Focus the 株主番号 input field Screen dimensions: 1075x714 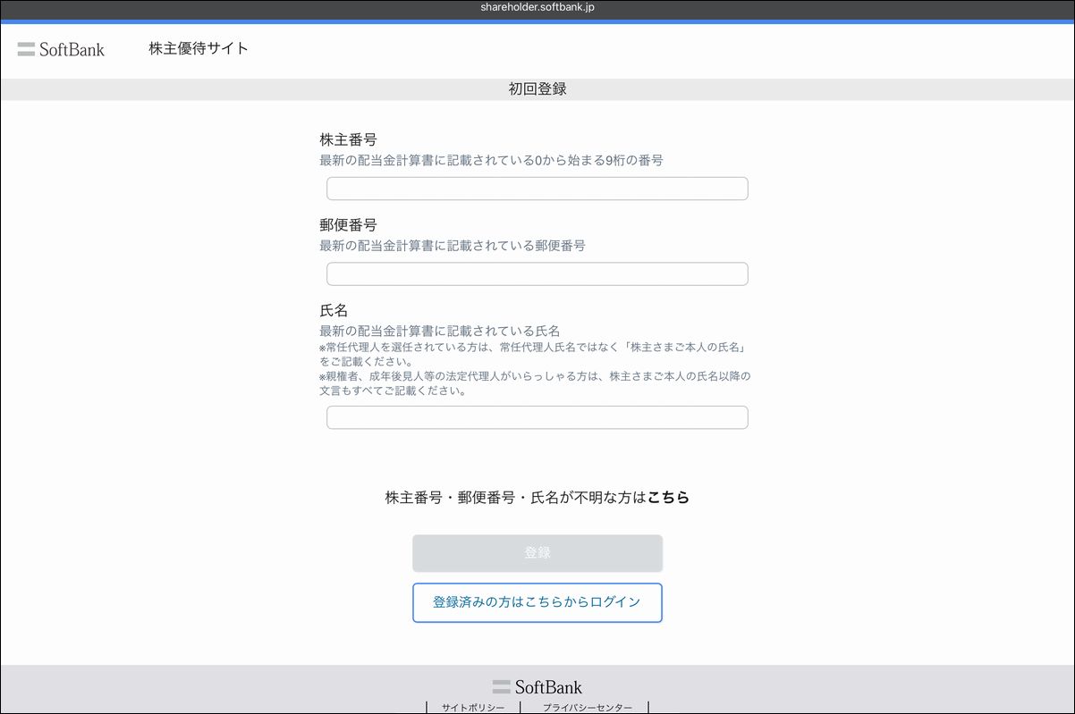pyautogui.click(x=537, y=189)
